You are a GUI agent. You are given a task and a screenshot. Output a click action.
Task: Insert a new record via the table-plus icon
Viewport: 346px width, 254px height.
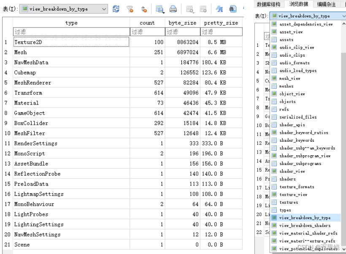(x=189, y=9)
